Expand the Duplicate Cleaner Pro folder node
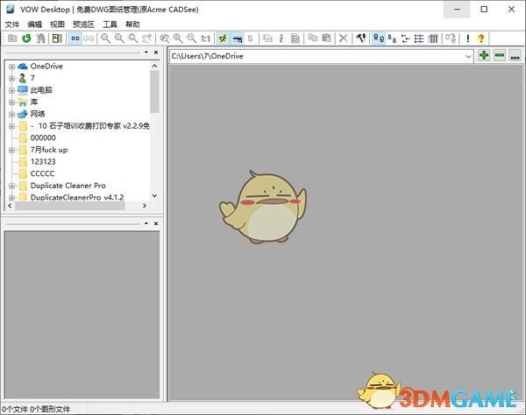The width and height of the screenshot is (526, 415). point(11,186)
